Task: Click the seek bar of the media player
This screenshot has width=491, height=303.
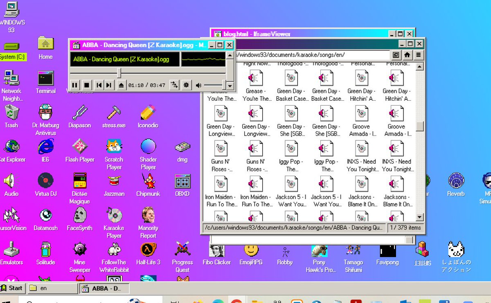Action: (148, 73)
